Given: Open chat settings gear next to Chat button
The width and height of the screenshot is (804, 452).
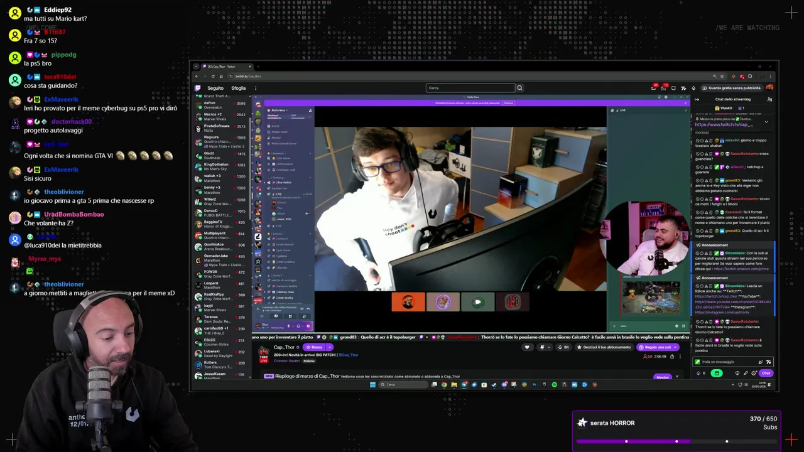Looking at the screenshot, I should tap(754, 373).
